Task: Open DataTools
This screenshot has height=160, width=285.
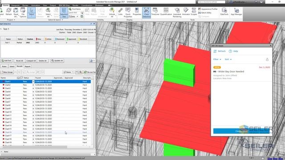Action: tap(224, 12)
